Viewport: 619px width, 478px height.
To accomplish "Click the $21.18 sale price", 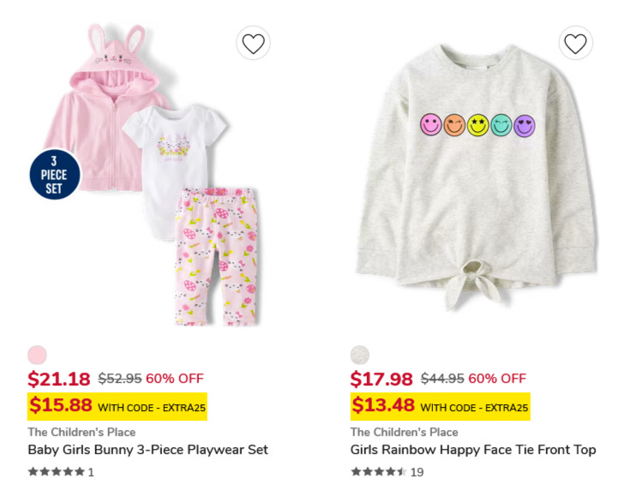I will point(59,379).
